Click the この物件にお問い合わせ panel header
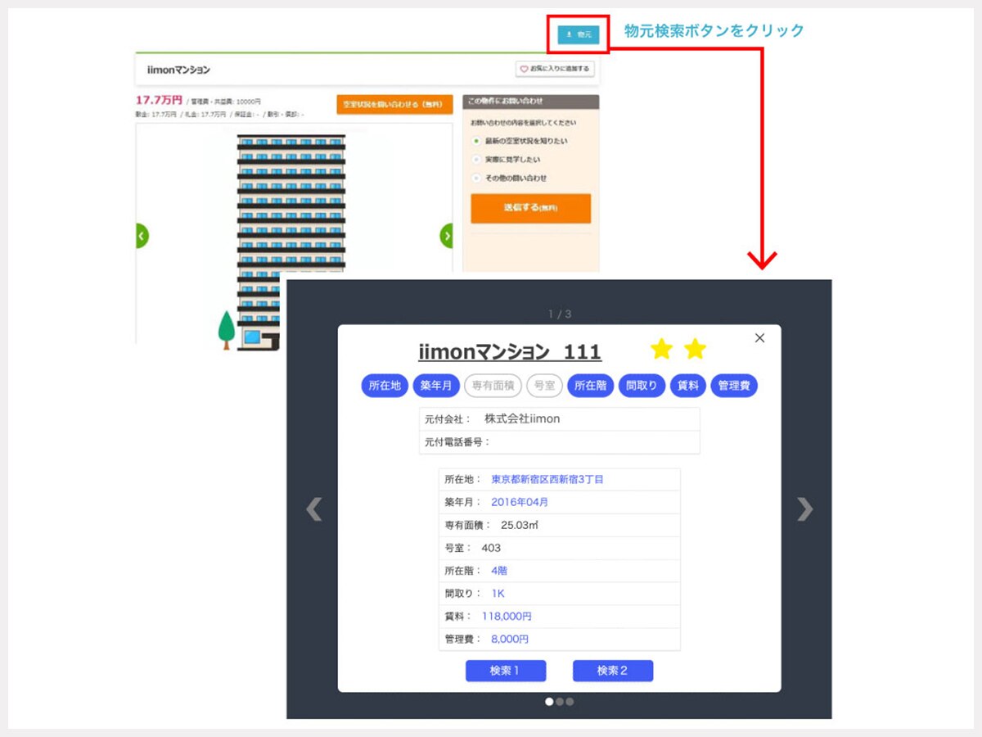 click(531, 102)
